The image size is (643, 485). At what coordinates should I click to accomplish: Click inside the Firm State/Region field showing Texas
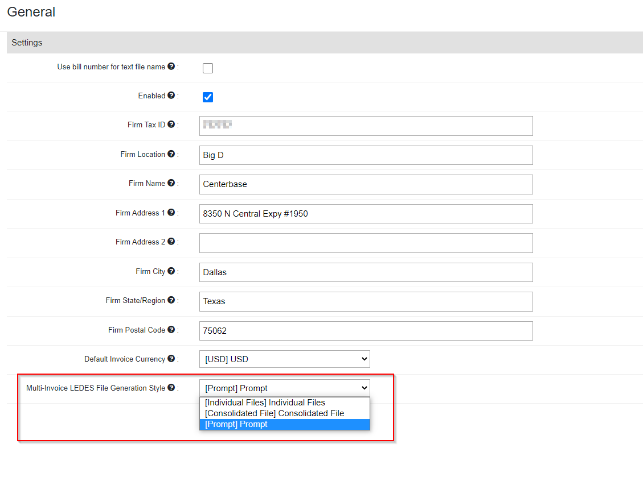(365, 301)
